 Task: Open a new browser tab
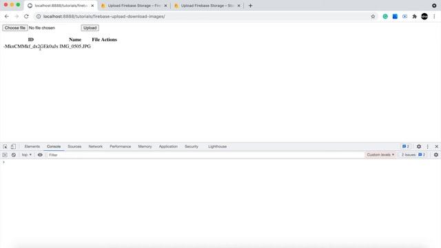(x=250, y=6)
